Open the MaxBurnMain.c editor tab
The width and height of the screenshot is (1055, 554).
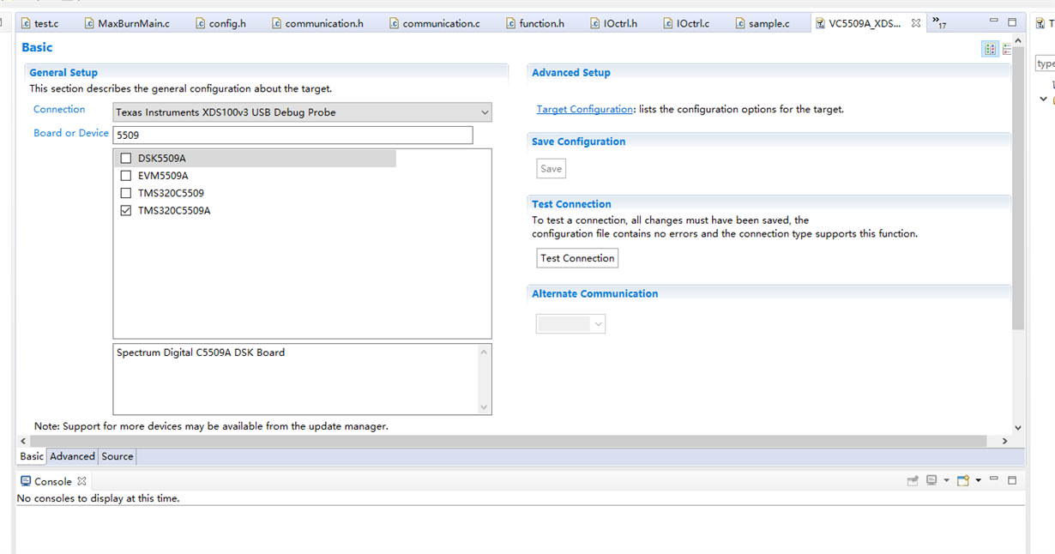pyautogui.click(x=133, y=23)
